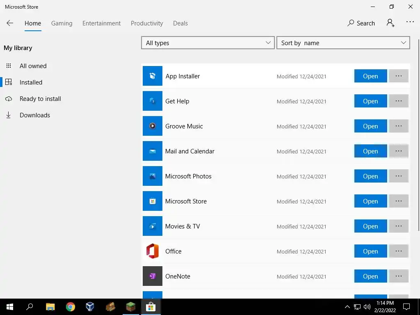
Task: Open more options for Mail and Calendar
Action: tap(399, 151)
